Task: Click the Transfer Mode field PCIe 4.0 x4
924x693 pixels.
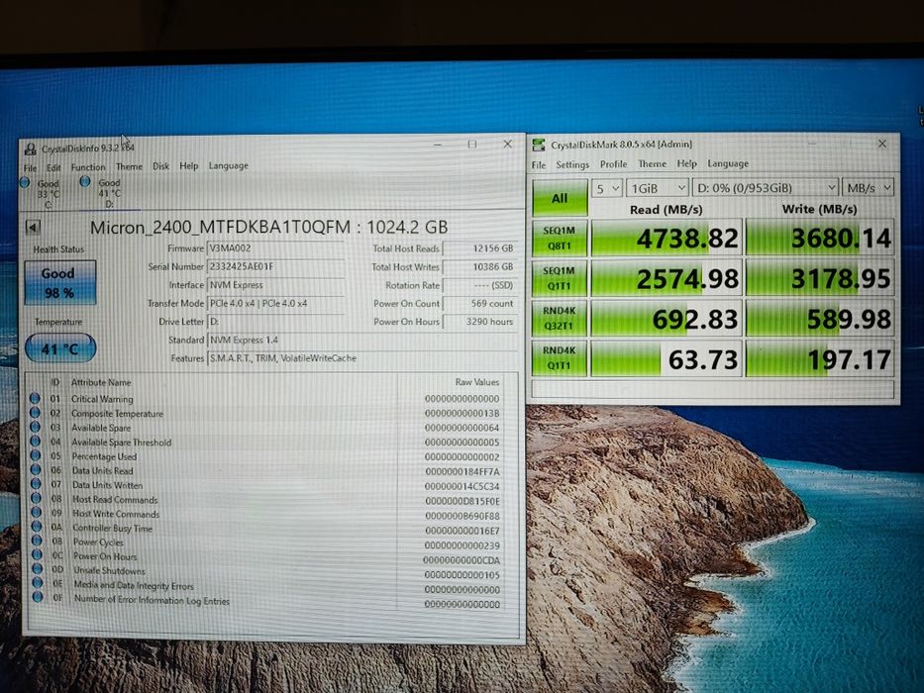Action: (275, 303)
